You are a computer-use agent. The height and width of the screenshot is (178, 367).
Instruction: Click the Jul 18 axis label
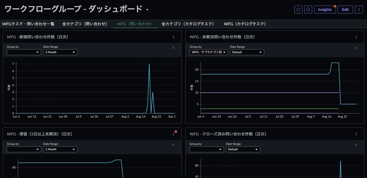pos(94,117)
